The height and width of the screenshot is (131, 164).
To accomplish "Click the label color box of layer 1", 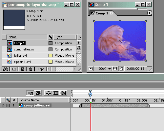I will (x=8, y=105).
